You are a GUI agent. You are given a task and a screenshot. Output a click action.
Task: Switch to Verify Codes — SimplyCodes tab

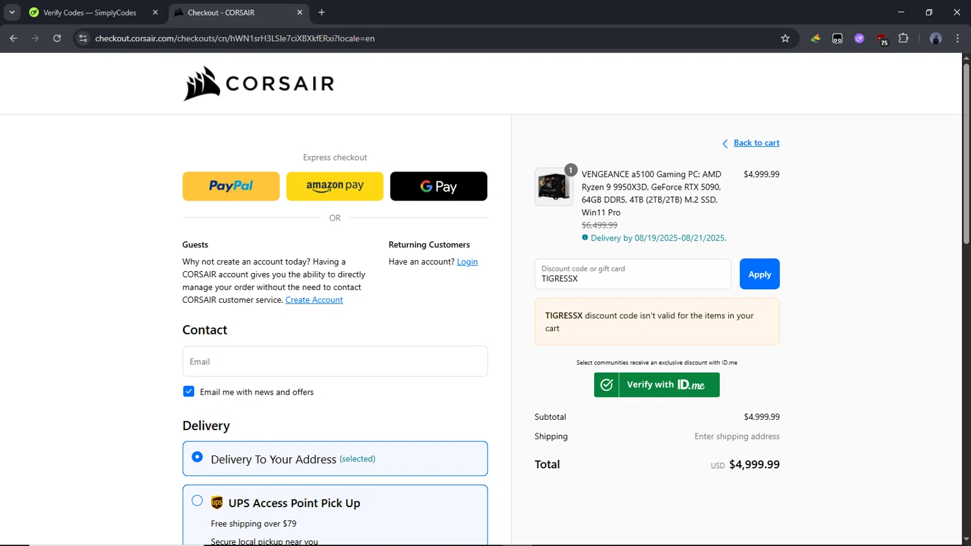point(89,12)
